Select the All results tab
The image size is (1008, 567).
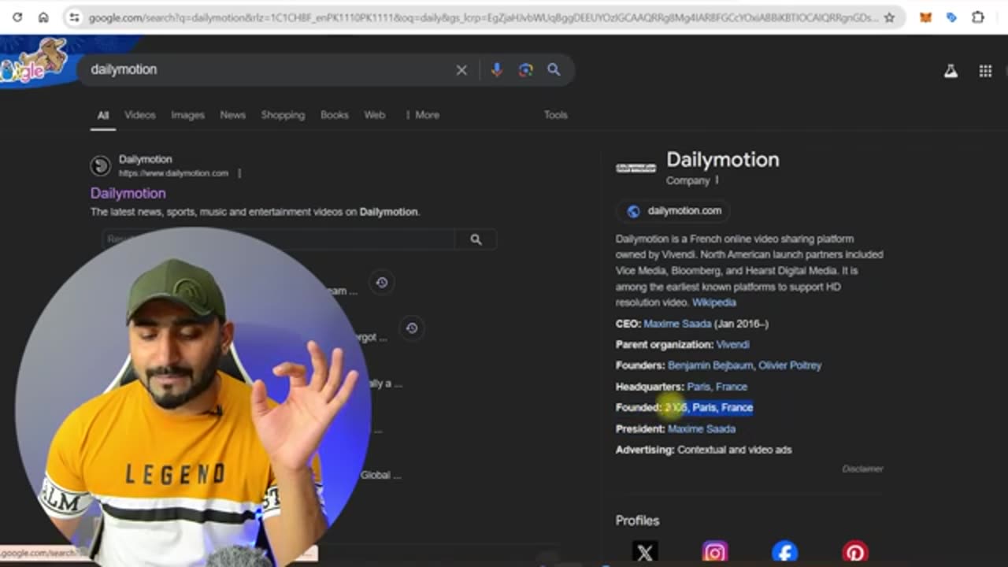103,115
